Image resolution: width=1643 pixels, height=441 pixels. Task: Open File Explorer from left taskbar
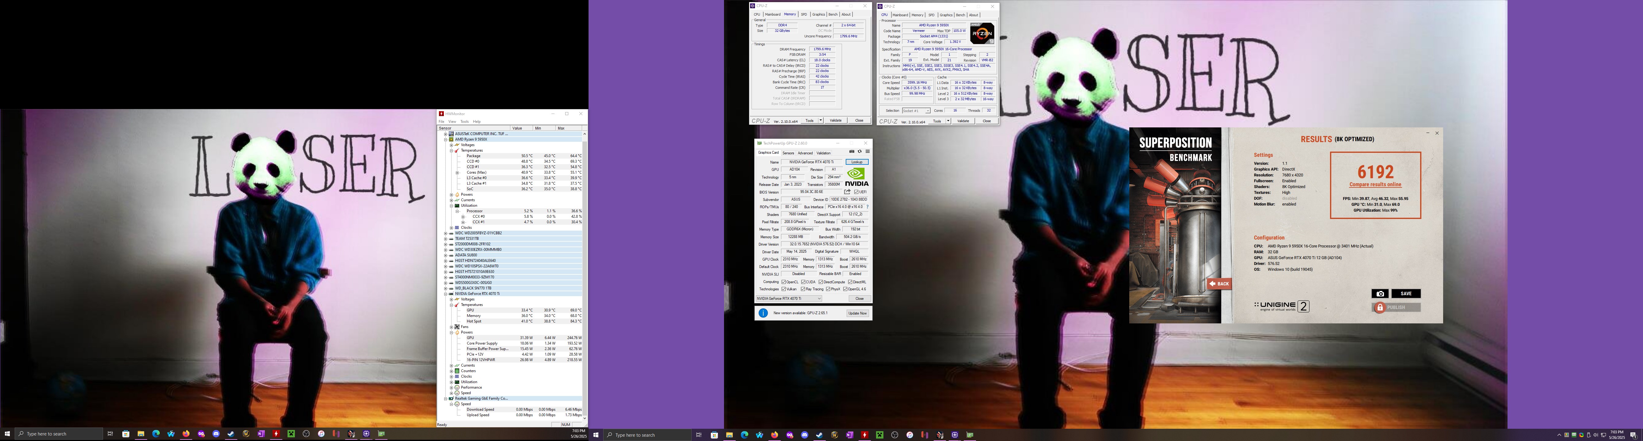[x=141, y=434]
